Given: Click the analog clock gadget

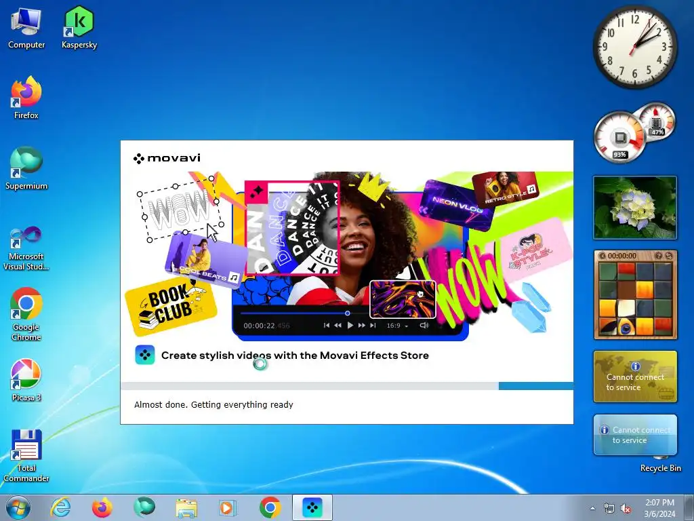Looking at the screenshot, I should 634,47.
